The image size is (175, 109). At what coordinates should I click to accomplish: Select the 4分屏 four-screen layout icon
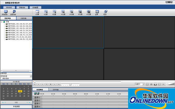(x=46, y=12)
